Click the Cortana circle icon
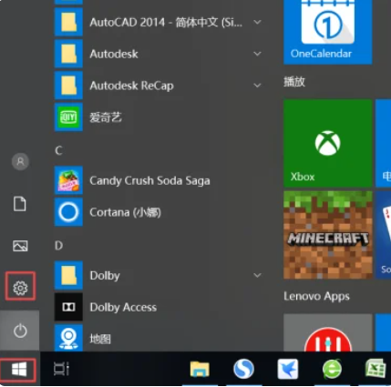 click(68, 212)
